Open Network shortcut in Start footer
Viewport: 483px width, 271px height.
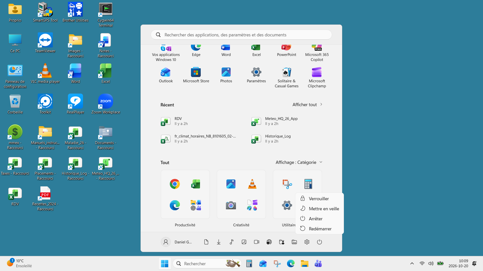pyautogui.click(x=269, y=242)
